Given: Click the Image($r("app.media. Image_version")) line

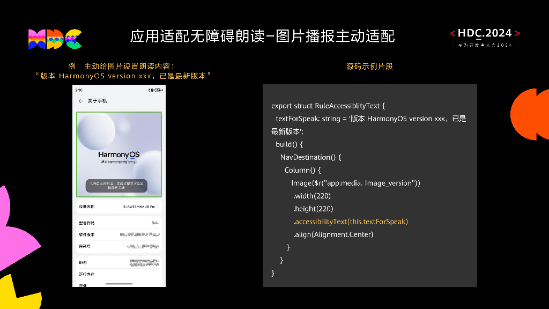Looking at the screenshot, I should coord(356,183).
